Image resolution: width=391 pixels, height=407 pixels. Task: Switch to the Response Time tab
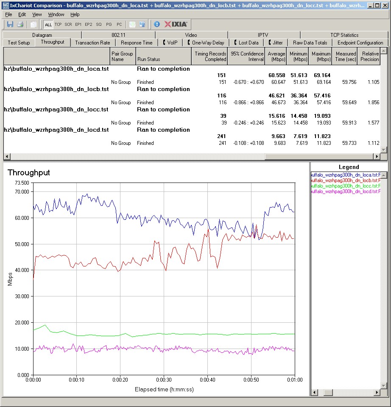(137, 43)
